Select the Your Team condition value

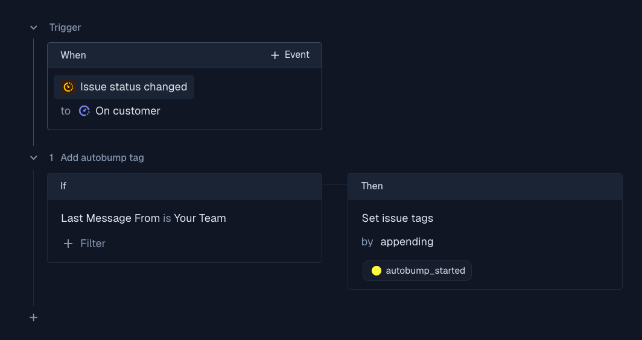pos(200,218)
